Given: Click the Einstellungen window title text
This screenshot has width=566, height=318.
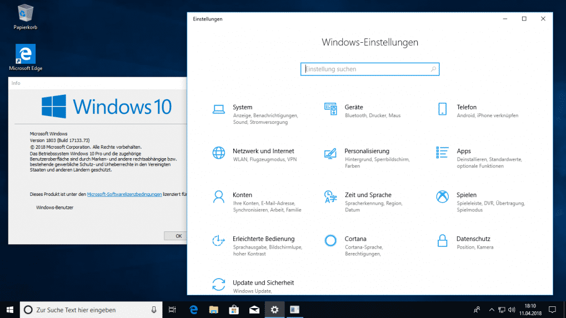Looking at the screenshot, I should (x=208, y=19).
